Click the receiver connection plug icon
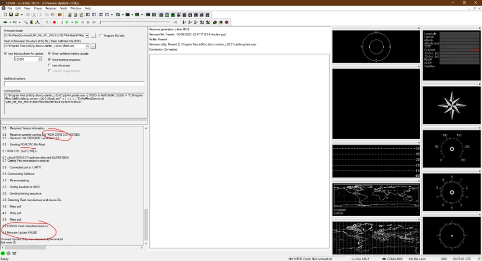This screenshot has height=261, width=482. coord(5,22)
